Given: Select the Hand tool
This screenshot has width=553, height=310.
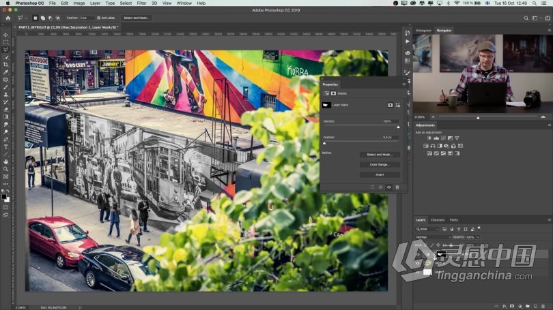Looking at the screenshot, I should 5,161.
